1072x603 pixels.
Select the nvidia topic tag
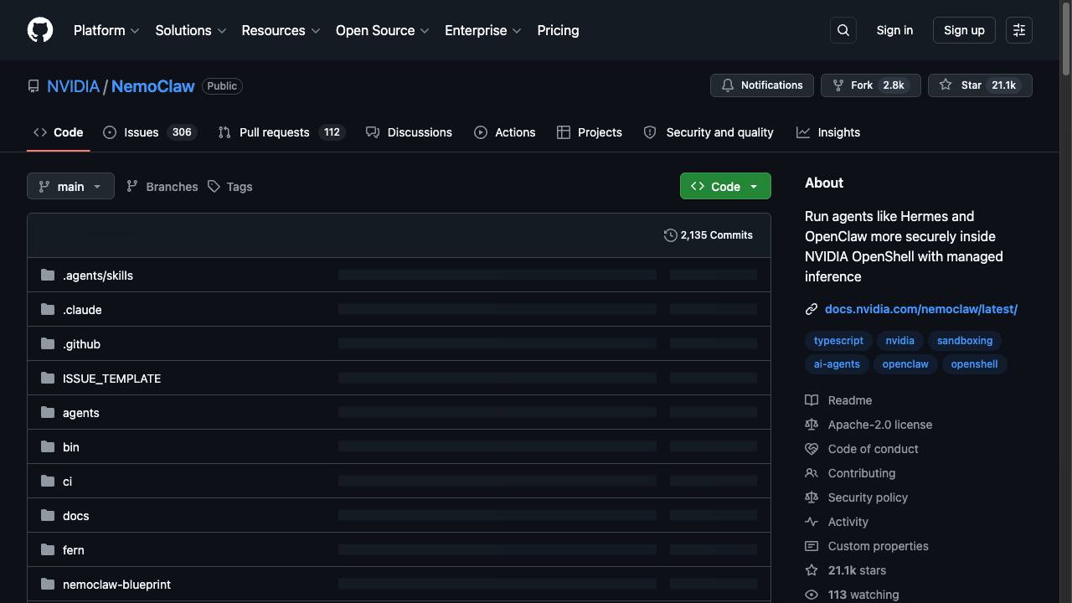(900, 341)
